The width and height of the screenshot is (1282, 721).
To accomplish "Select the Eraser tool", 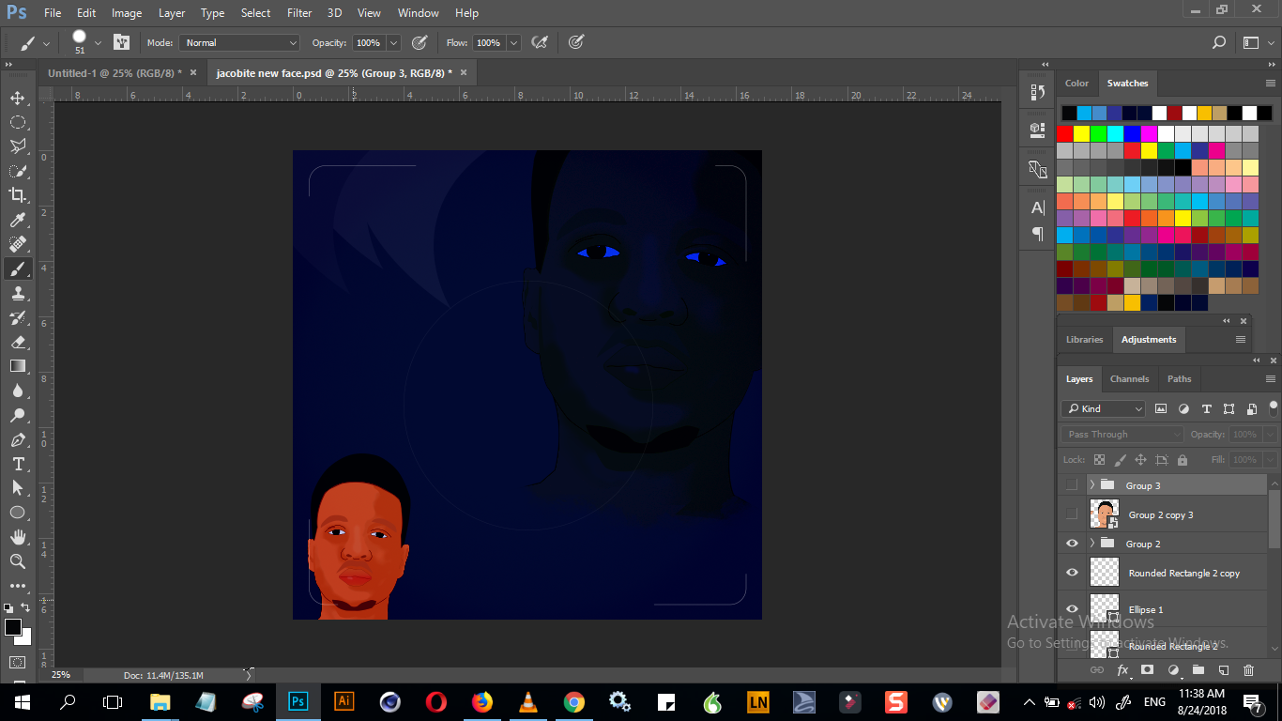I will point(17,342).
